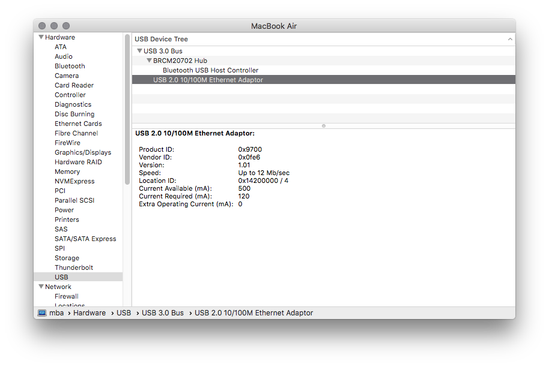
Task: Open Parallel SCSI entry
Action: (x=74, y=201)
